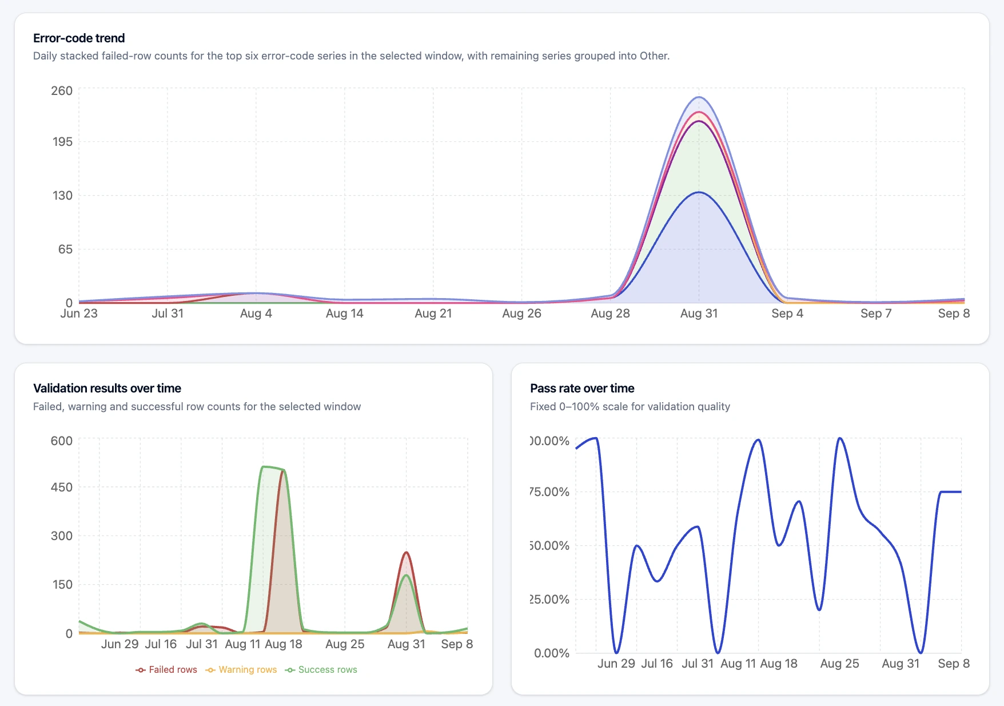Click Aug 26 label on Error-code trend axis

[x=521, y=313]
